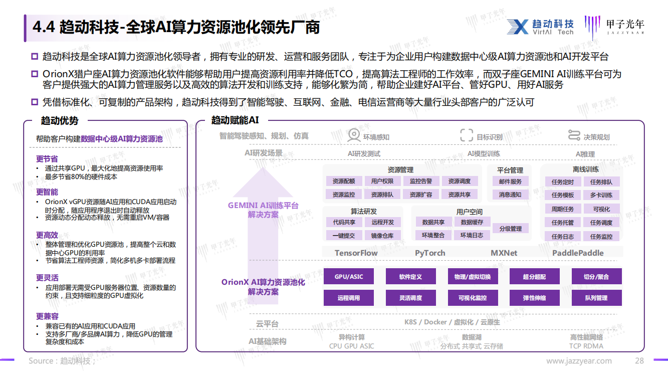Select the PaddlePaddle framework label
Viewport: 668px width, 376px height.
(578, 253)
